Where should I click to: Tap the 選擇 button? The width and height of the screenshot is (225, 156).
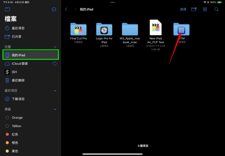(183, 9)
